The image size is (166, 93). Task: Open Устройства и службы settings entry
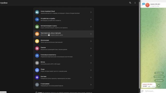(64, 20)
